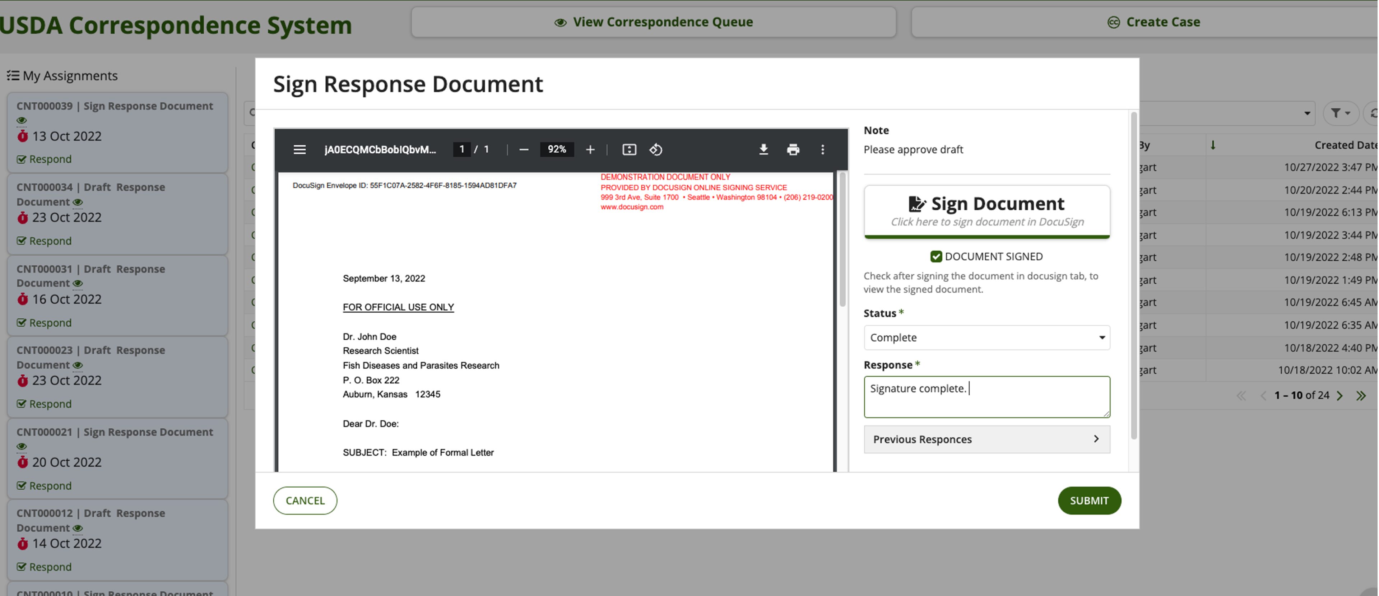The width and height of the screenshot is (1379, 596).
Task: Click the www.docusign.com link in PDF
Action: pyautogui.click(x=632, y=207)
